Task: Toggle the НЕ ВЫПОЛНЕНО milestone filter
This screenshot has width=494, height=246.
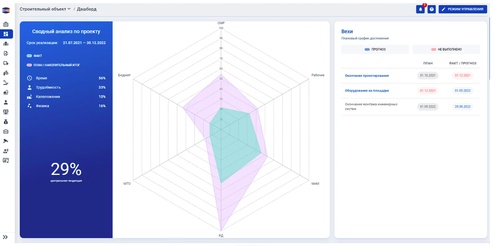Action: tap(446, 49)
